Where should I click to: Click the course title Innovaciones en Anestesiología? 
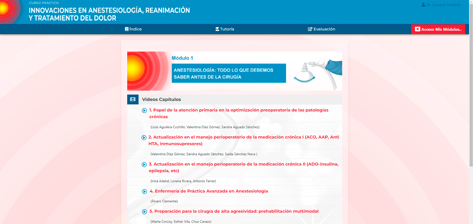coord(109,14)
